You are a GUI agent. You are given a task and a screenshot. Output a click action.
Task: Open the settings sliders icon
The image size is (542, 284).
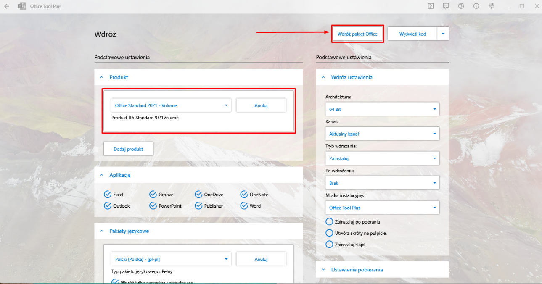(492, 6)
